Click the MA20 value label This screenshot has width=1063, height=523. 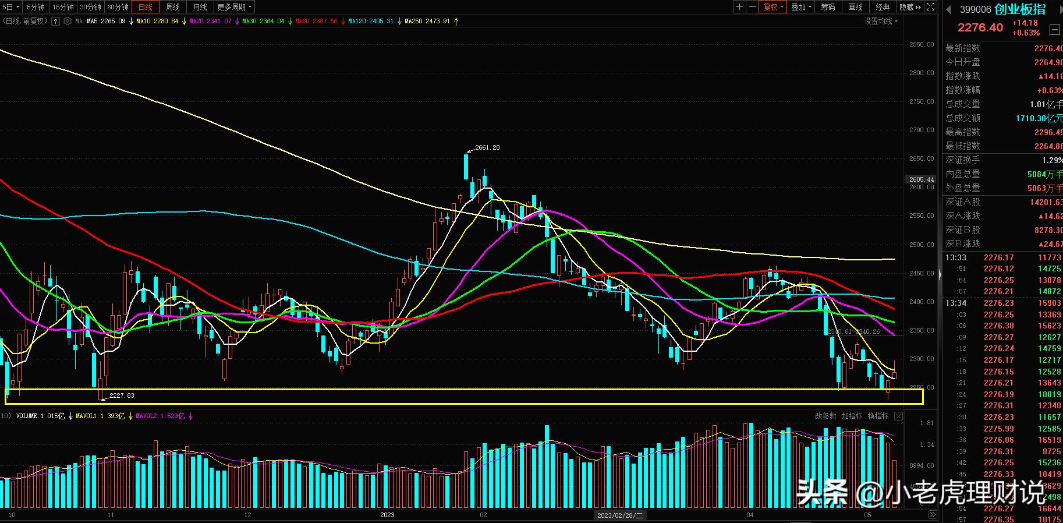210,21
